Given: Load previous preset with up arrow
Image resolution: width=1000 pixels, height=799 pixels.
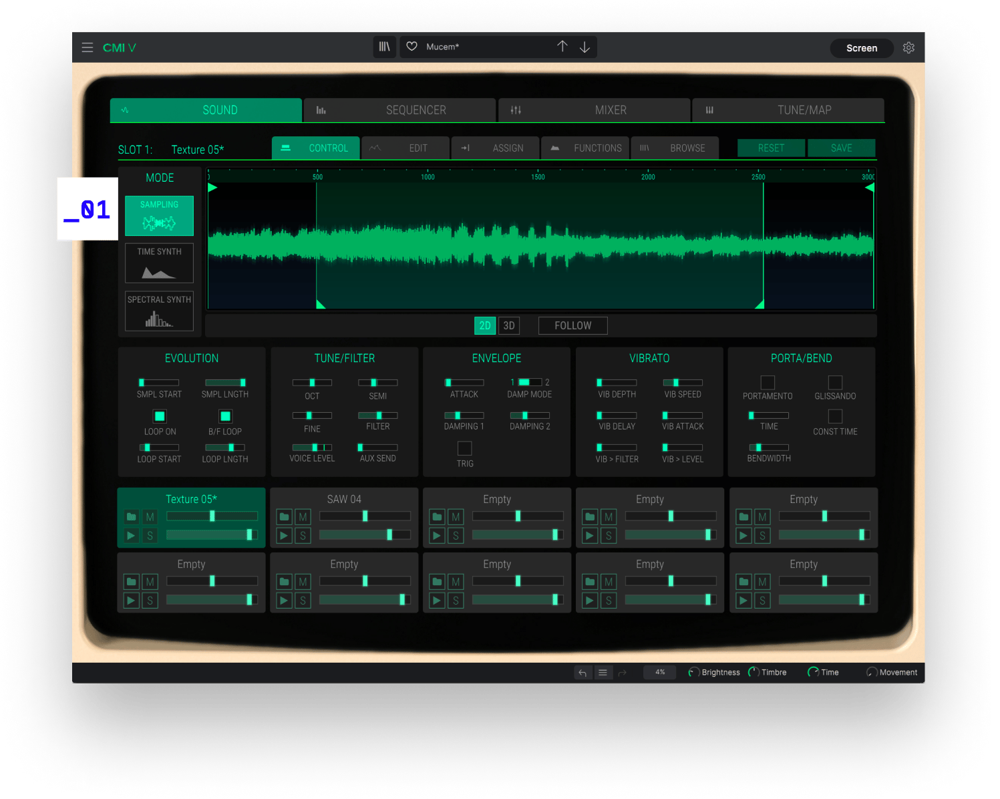Looking at the screenshot, I should (x=562, y=46).
